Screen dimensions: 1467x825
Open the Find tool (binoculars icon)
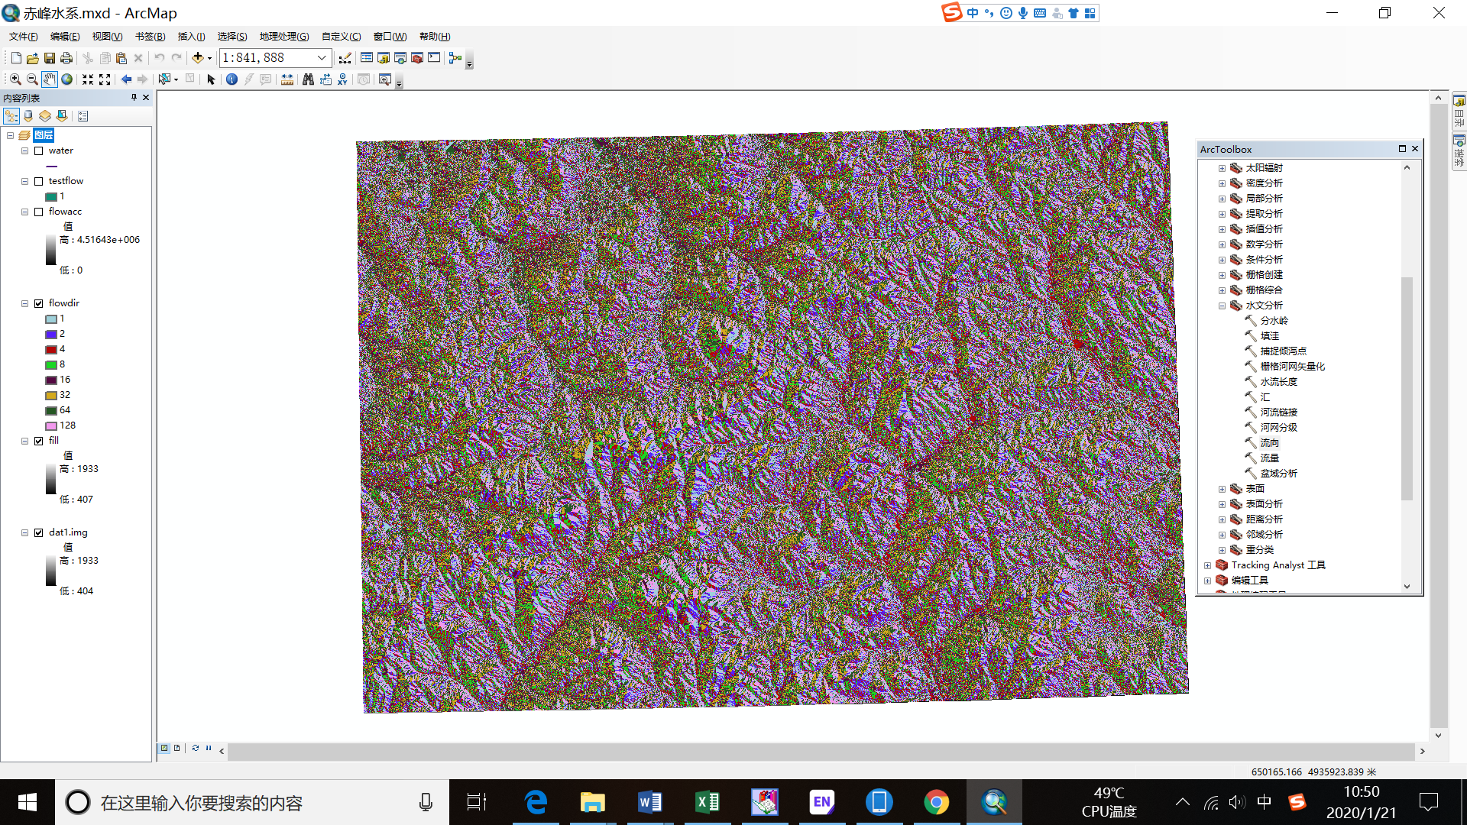[309, 79]
